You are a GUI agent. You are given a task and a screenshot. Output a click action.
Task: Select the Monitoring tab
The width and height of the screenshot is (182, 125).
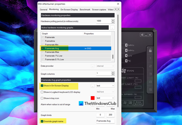[x=54, y=9]
